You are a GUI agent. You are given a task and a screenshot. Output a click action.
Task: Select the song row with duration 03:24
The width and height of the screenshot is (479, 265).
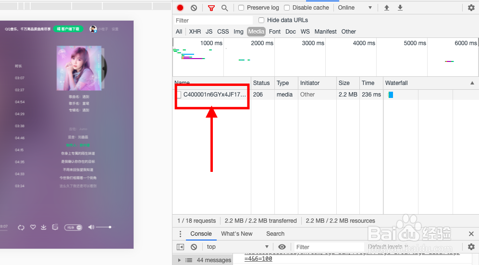(20, 186)
